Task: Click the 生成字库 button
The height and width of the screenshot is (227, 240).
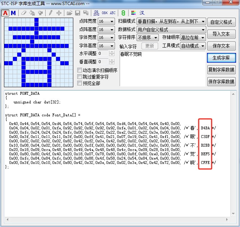Action: tap(221, 58)
